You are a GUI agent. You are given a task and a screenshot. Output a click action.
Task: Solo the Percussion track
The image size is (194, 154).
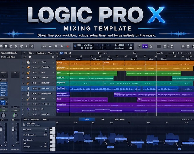[x=36, y=67]
